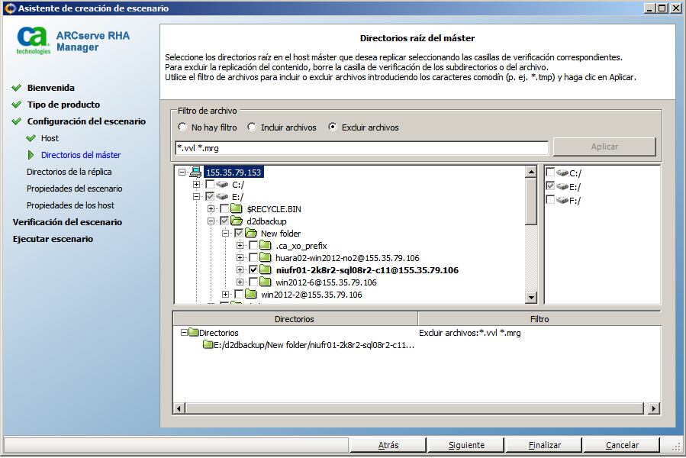Open 'Directorios de la réplica' step
The image size is (686, 458).
point(69,172)
